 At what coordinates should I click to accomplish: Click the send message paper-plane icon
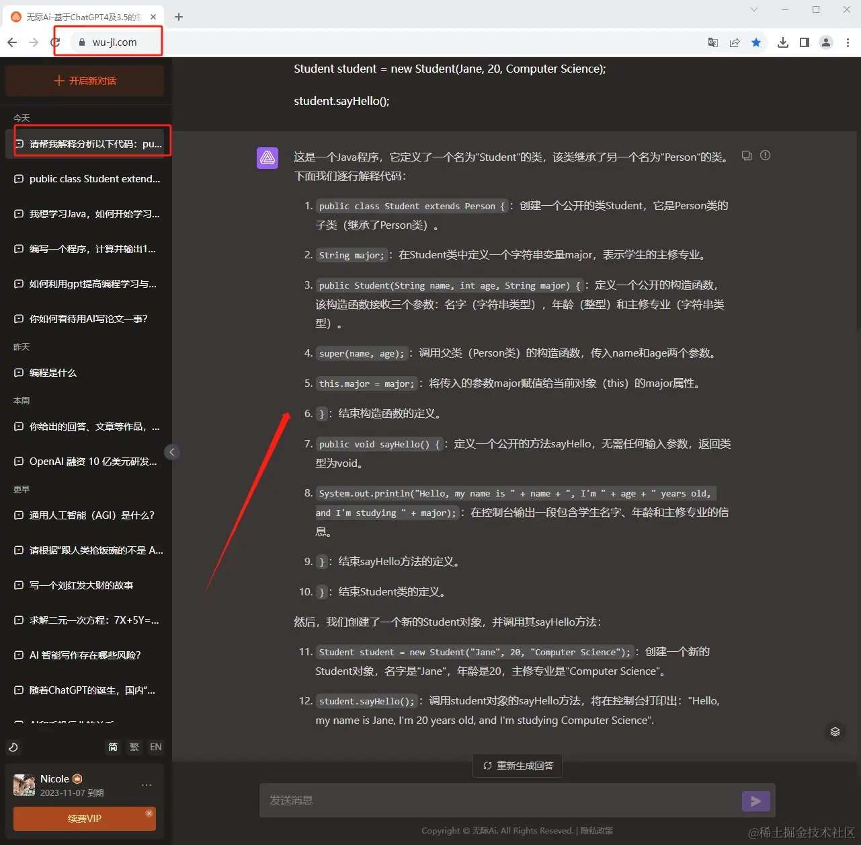pyautogui.click(x=755, y=801)
